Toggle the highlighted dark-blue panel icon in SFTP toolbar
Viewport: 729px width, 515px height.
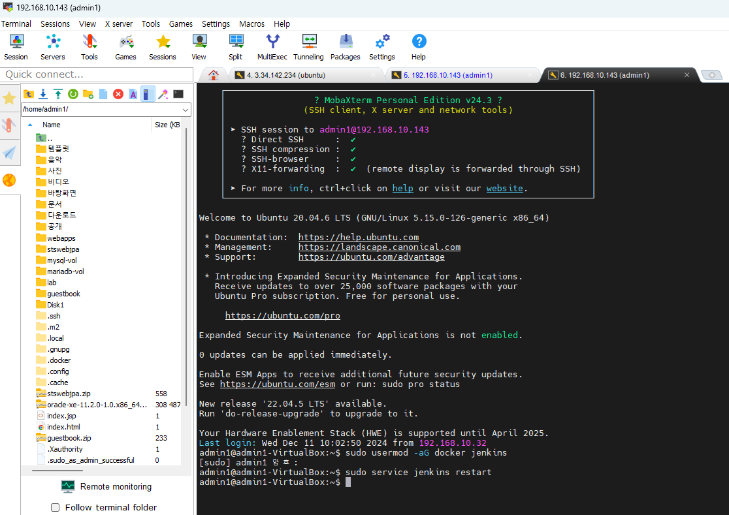point(148,94)
